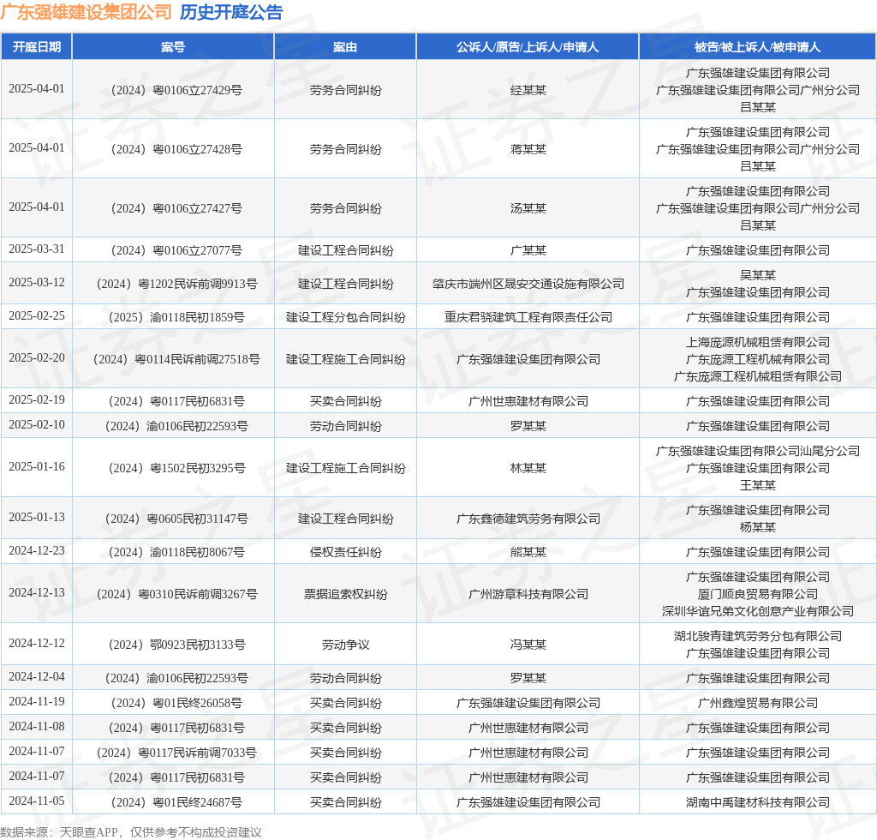
Task: Click hearing date 2024-11-05
Action: [x=37, y=801]
